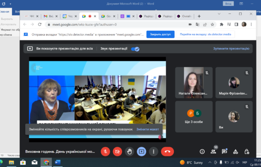Expand the tab search chevron
This screenshot has height=167, width=261.
219,14
